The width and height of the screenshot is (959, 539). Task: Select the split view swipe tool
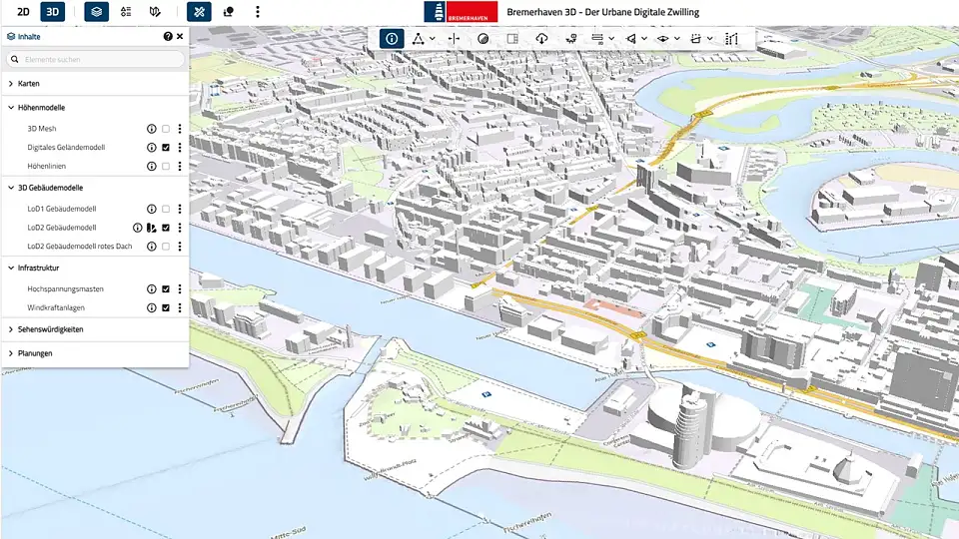point(454,39)
